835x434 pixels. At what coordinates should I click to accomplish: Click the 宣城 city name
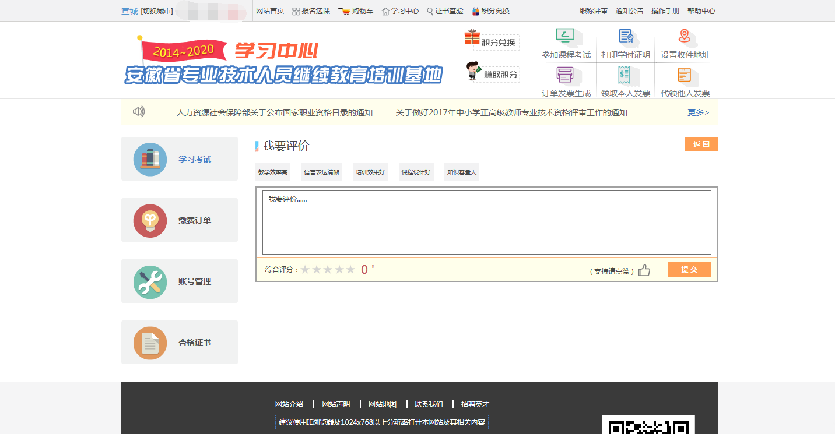click(129, 11)
